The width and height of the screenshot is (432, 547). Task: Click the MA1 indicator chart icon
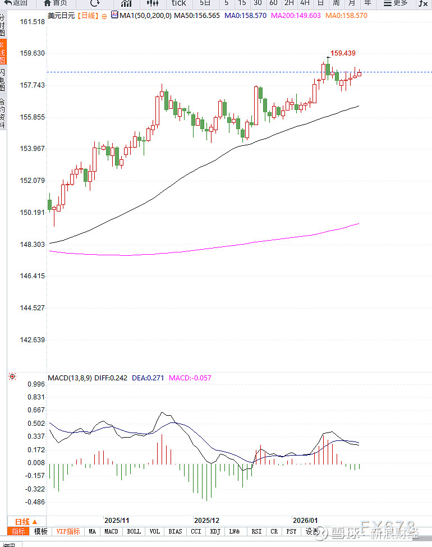click(x=114, y=15)
